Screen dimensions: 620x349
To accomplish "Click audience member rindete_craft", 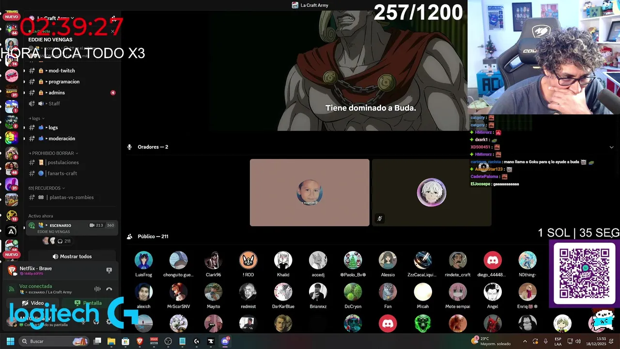I will (458, 264).
